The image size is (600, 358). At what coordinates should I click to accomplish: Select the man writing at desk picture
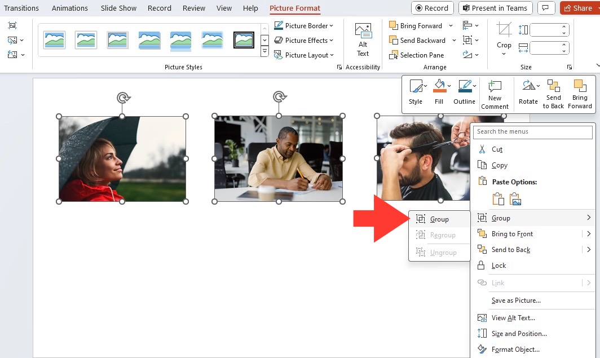click(279, 158)
